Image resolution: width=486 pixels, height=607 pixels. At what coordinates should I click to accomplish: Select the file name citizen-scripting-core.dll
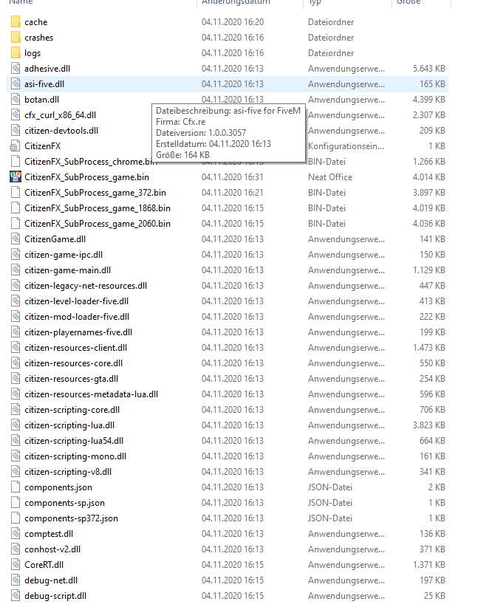point(72,410)
